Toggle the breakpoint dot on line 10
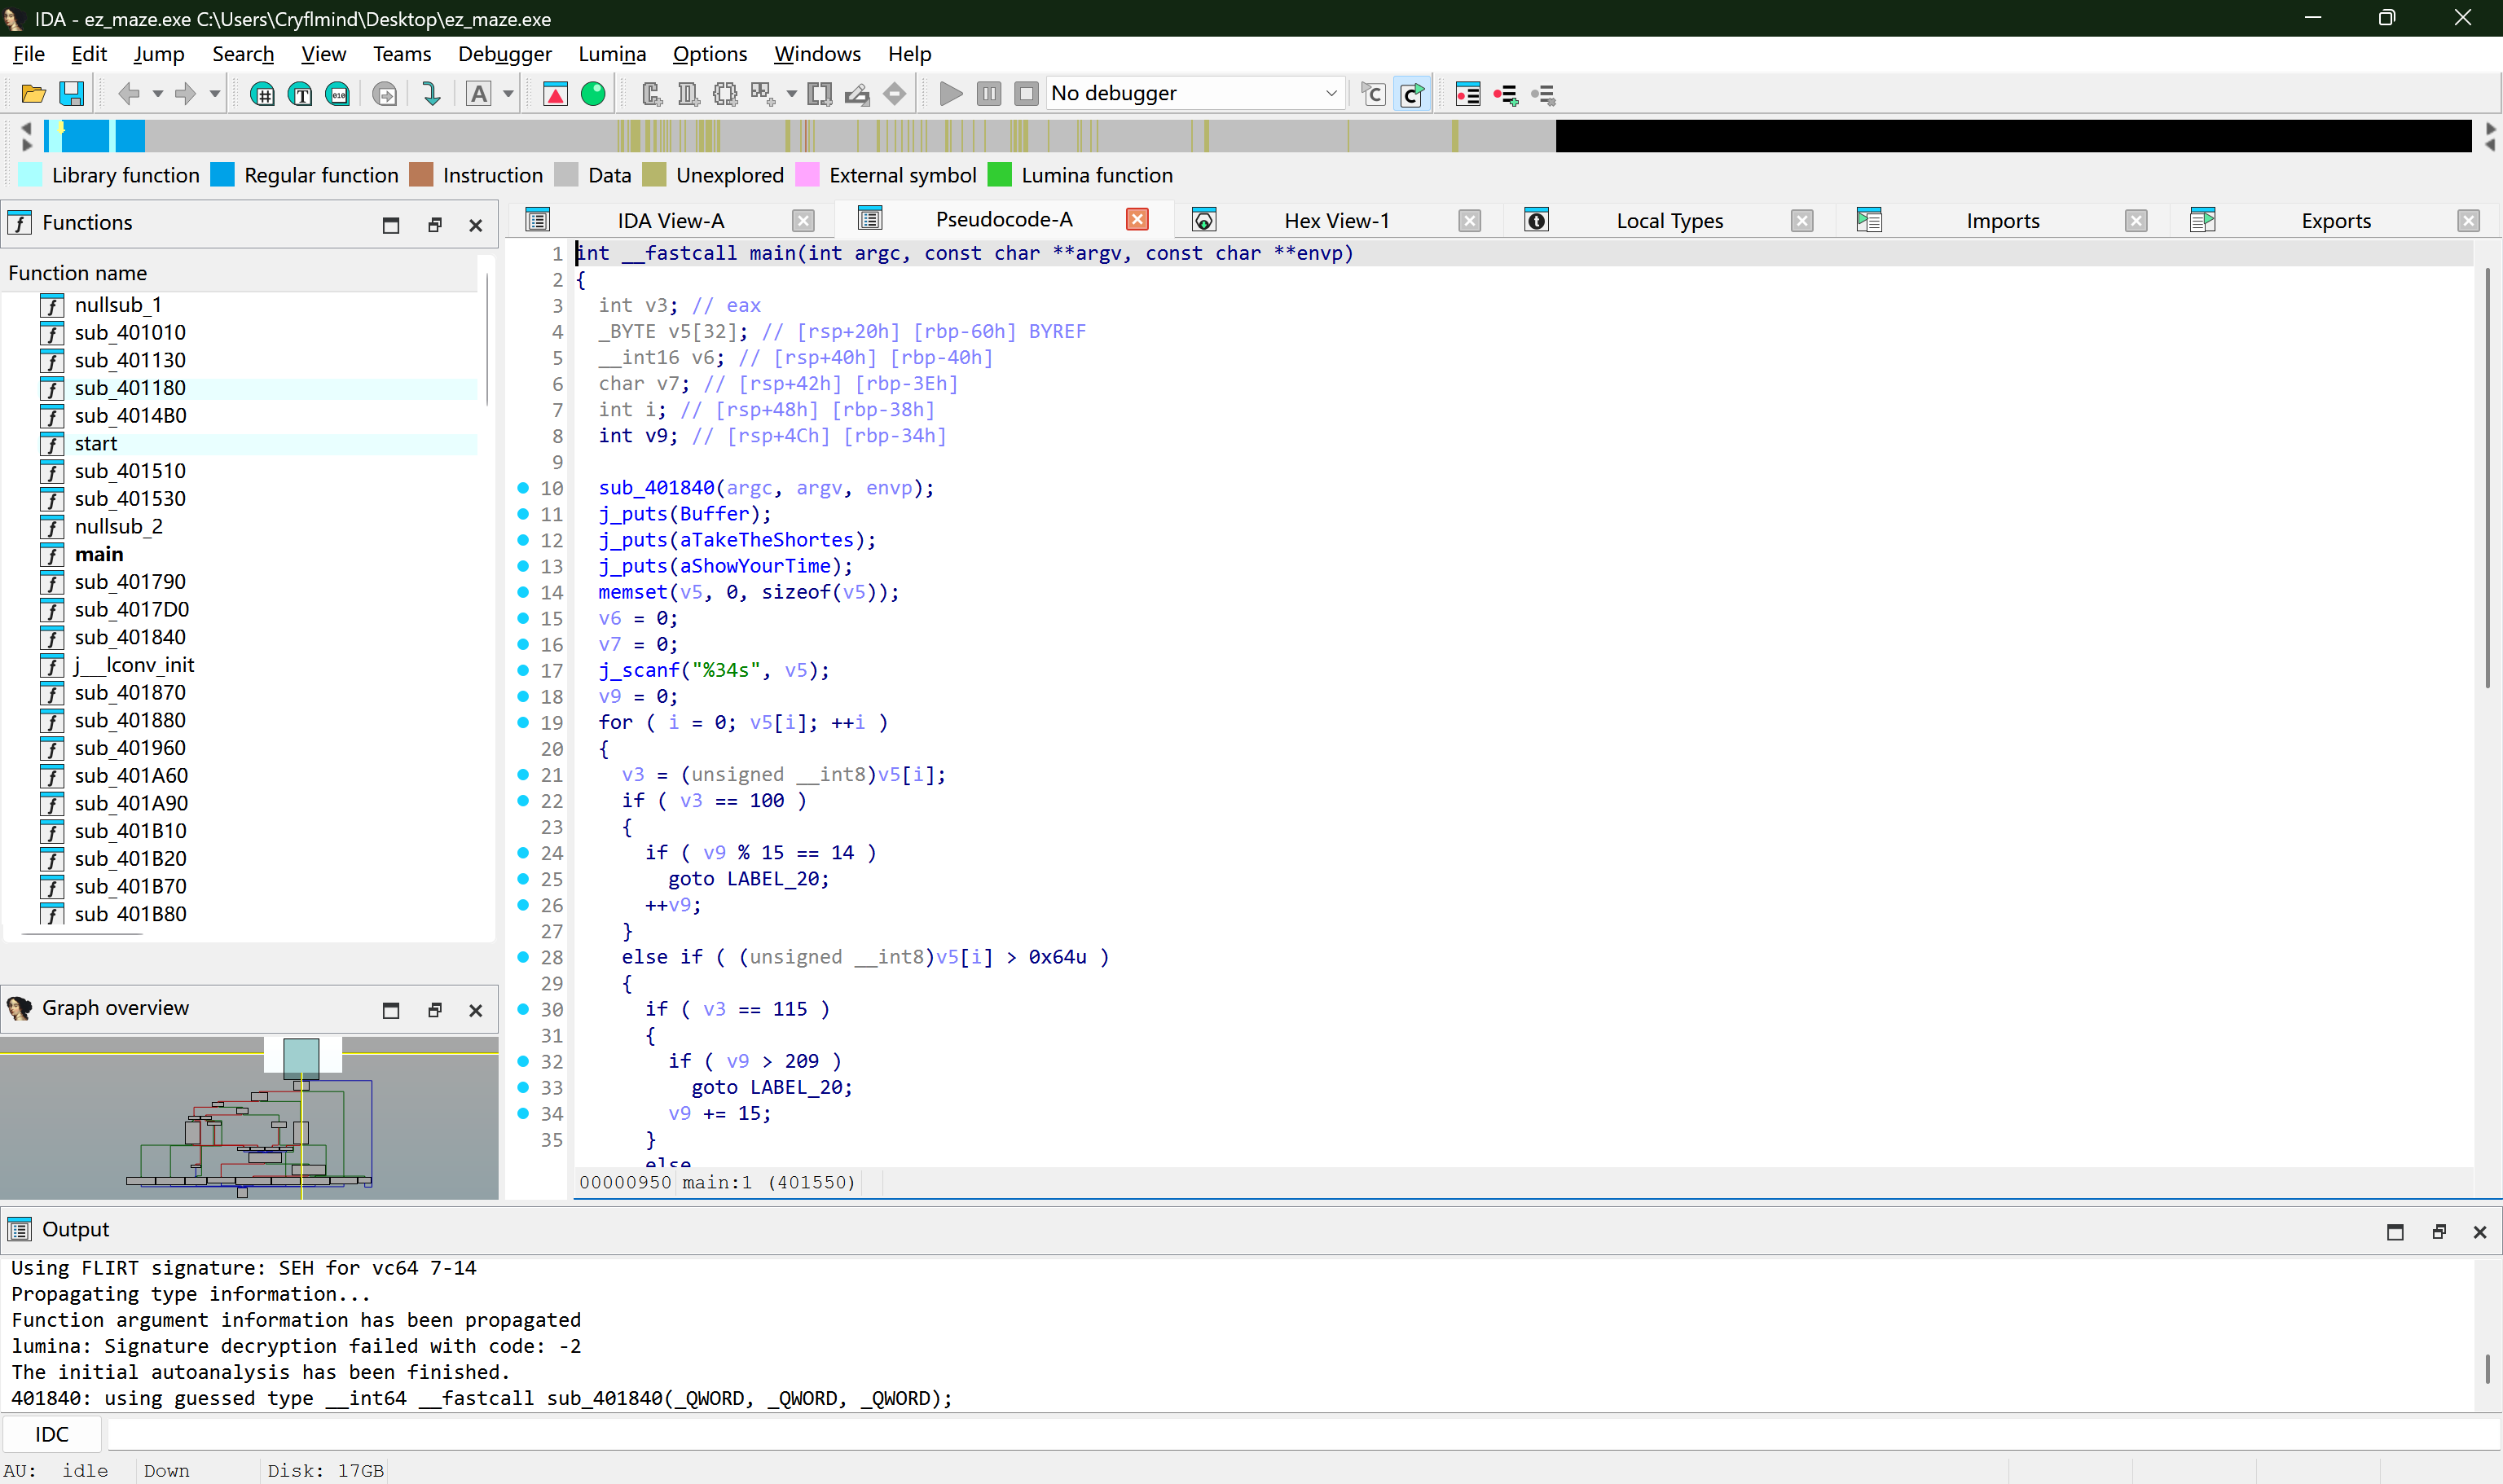Viewport: 2503px width, 1484px height. 524,488
